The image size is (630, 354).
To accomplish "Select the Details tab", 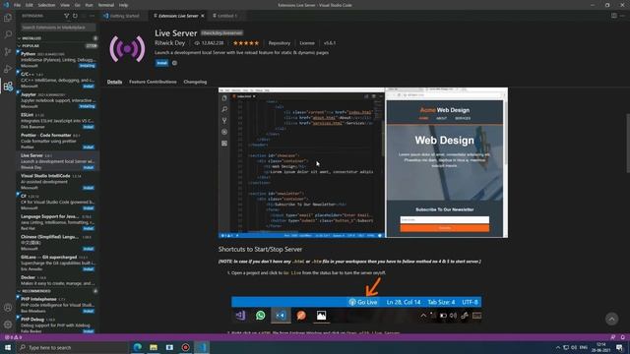I will [114, 82].
